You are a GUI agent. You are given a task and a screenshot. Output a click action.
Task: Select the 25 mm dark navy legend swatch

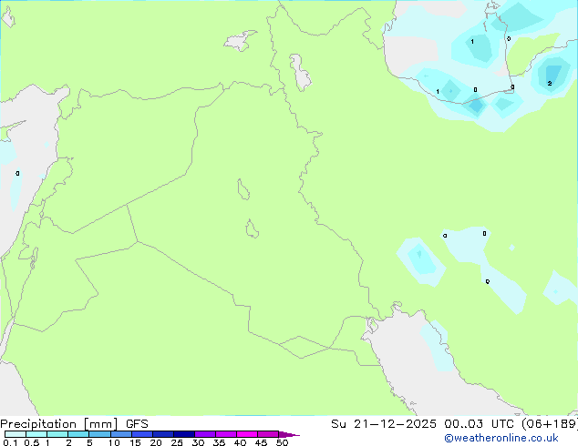pos(184,434)
